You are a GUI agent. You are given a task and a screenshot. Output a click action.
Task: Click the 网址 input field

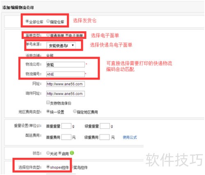coord(66,84)
